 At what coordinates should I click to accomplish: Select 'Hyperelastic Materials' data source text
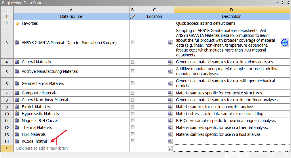(x=40, y=114)
